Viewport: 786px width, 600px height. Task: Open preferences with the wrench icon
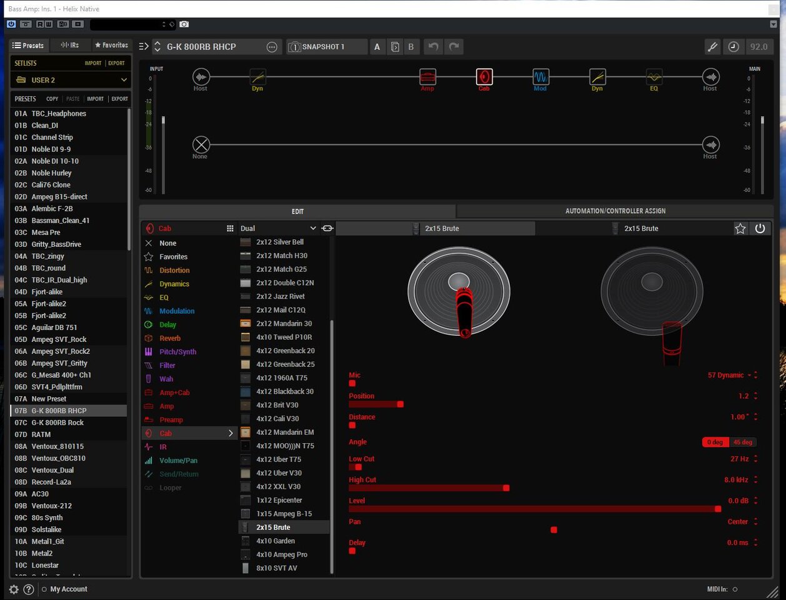(x=712, y=47)
